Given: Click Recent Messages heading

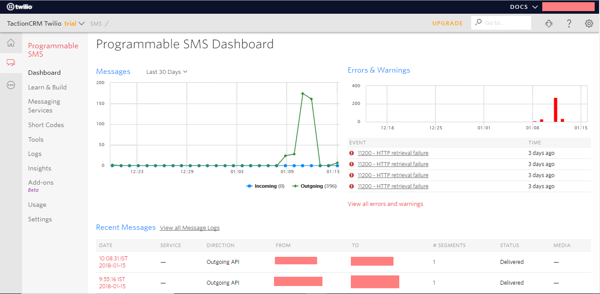Looking at the screenshot, I should point(126,227).
